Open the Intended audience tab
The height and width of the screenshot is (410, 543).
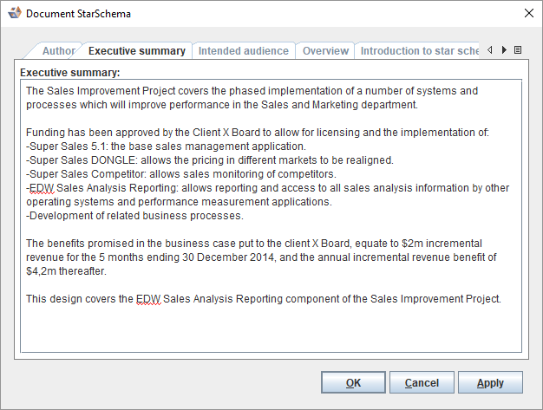243,51
